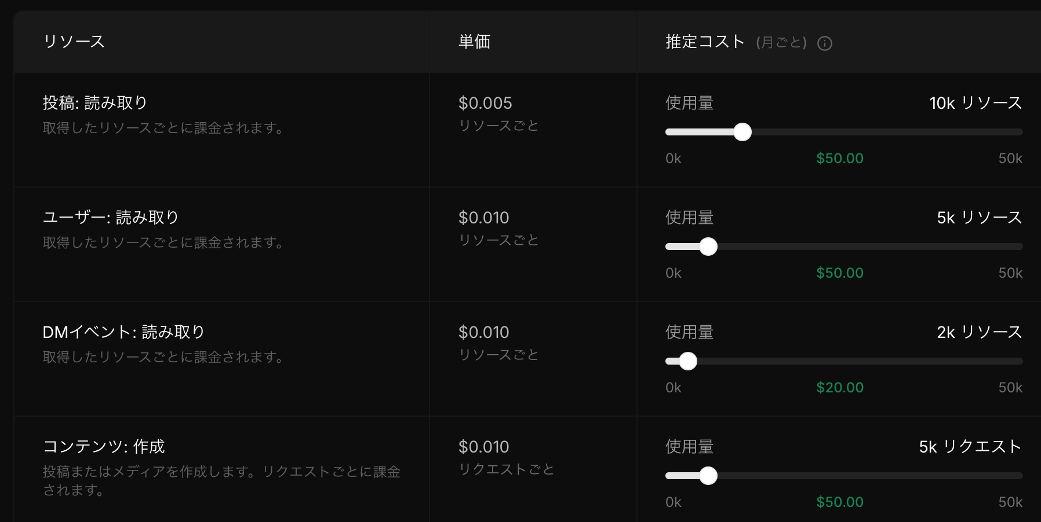This screenshot has width=1041, height=522.
Task: Click the DMイベント: 読み取り usage slider handle
Action: (x=688, y=361)
